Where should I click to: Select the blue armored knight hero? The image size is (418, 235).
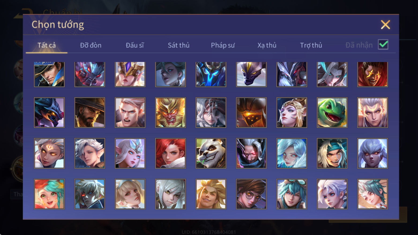[x=211, y=74]
